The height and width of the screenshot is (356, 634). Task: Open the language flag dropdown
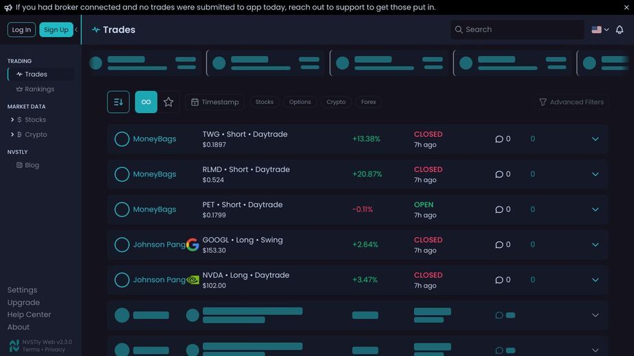[600, 29]
